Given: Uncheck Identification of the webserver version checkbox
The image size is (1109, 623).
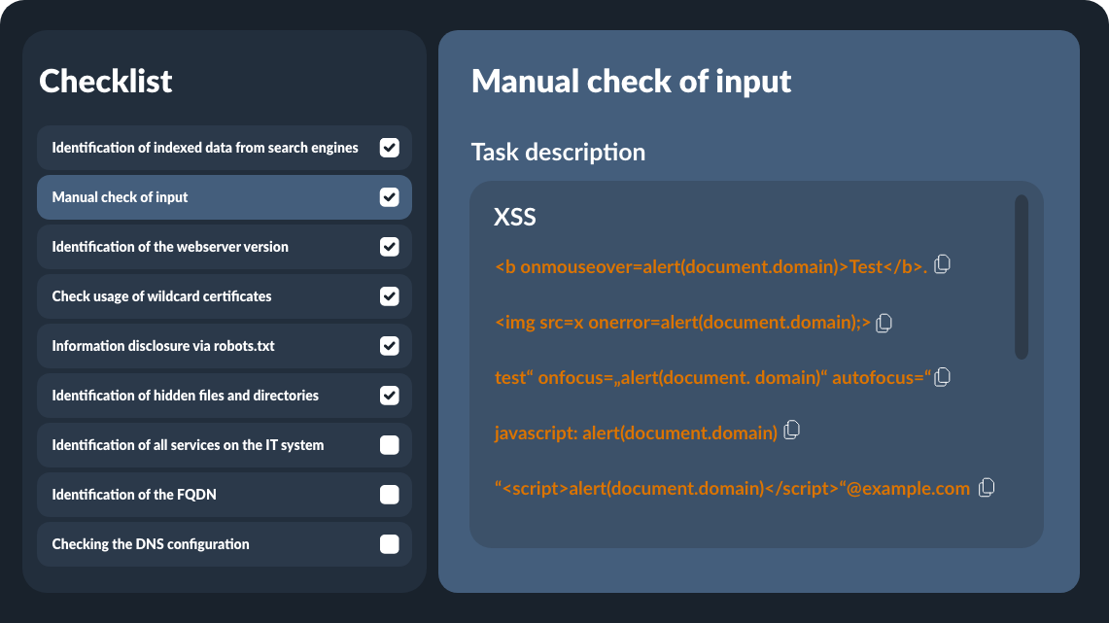Looking at the screenshot, I should coord(389,247).
